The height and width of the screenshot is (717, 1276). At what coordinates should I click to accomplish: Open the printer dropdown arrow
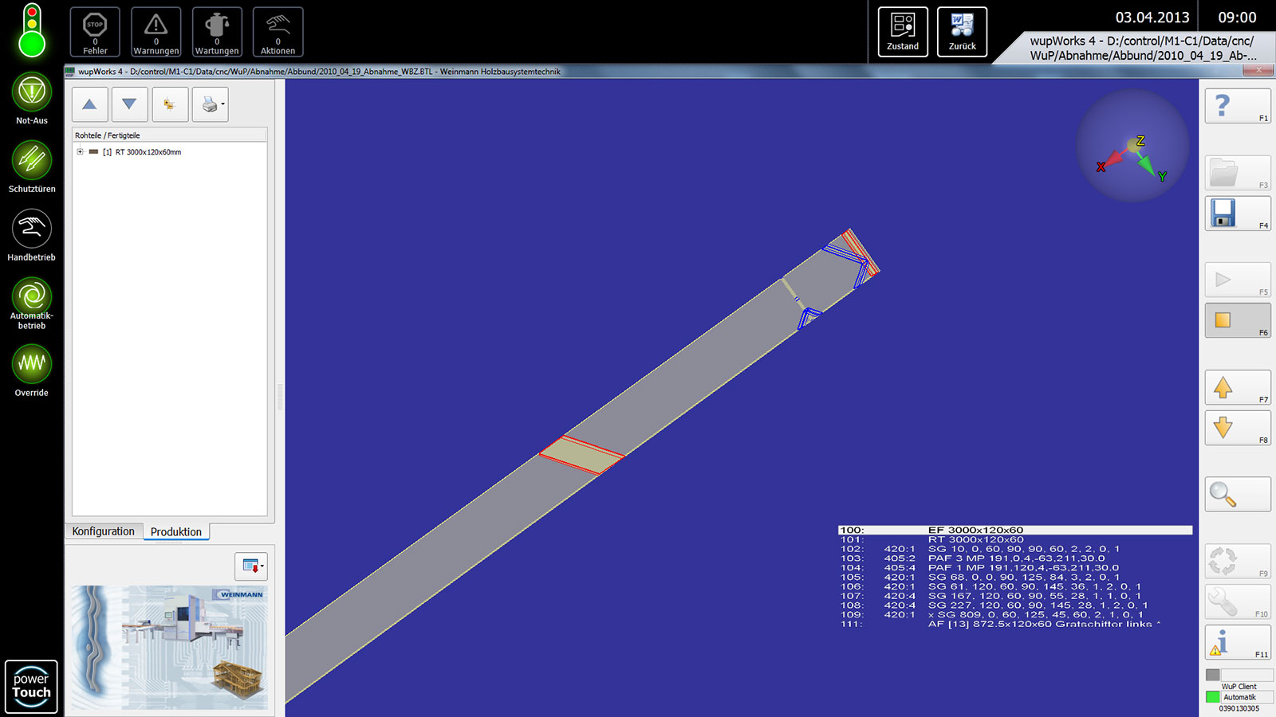(223, 104)
